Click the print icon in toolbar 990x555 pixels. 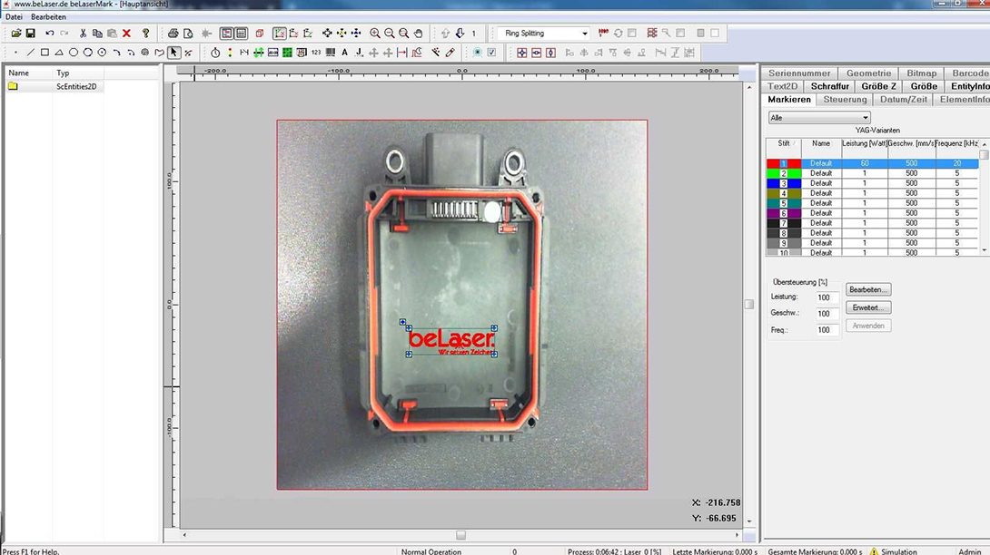pyautogui.click(x=173, y=34)
